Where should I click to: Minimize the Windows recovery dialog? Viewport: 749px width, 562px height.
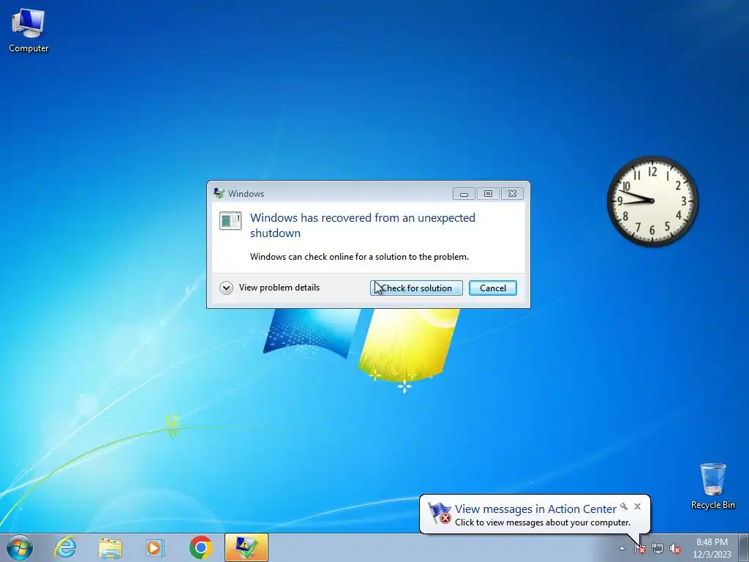463,193
